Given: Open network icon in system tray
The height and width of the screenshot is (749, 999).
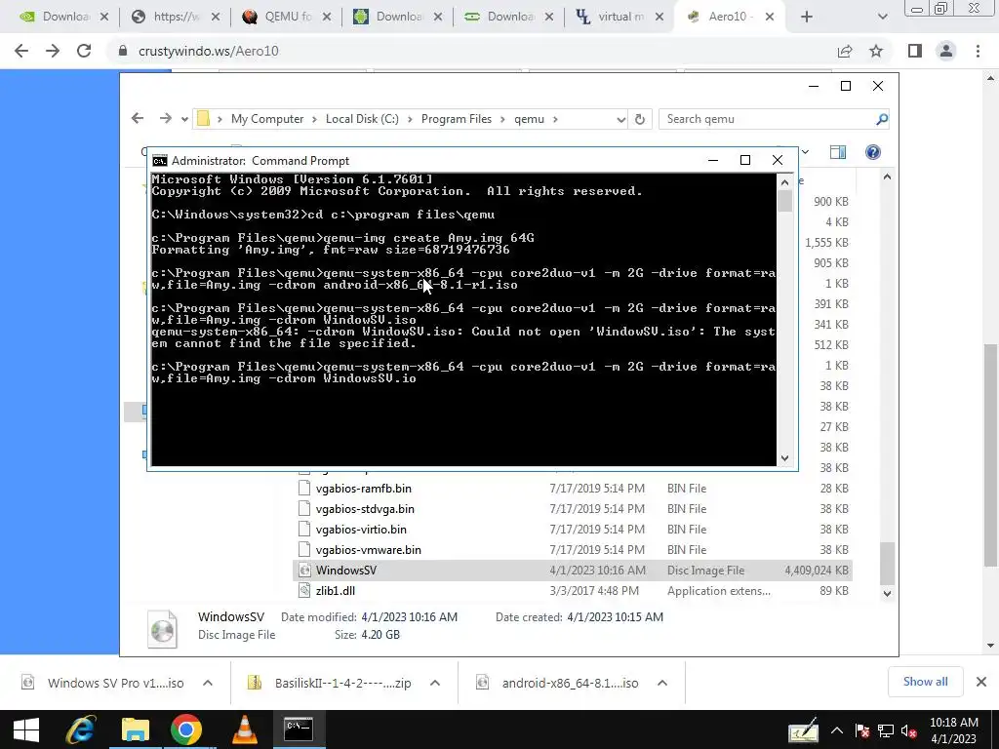Looking at the screenshot, I should point(886,731).
